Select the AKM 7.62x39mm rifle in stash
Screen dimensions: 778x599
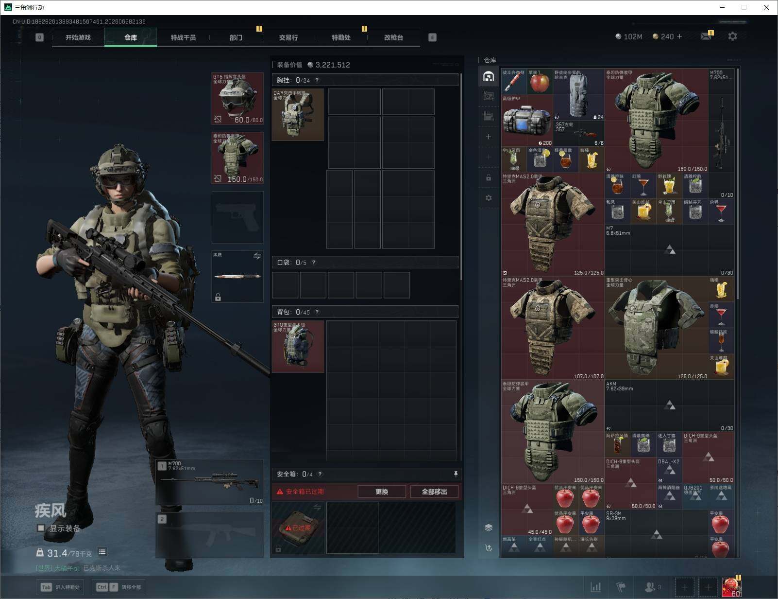tap(669, 406)
